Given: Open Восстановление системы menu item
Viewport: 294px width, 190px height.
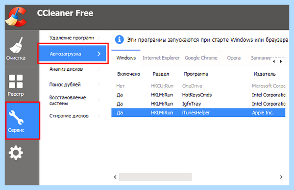Looking at the screenshot, I should (x=68, y=100).
